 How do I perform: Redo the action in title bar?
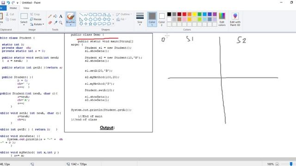click(13, 3)
